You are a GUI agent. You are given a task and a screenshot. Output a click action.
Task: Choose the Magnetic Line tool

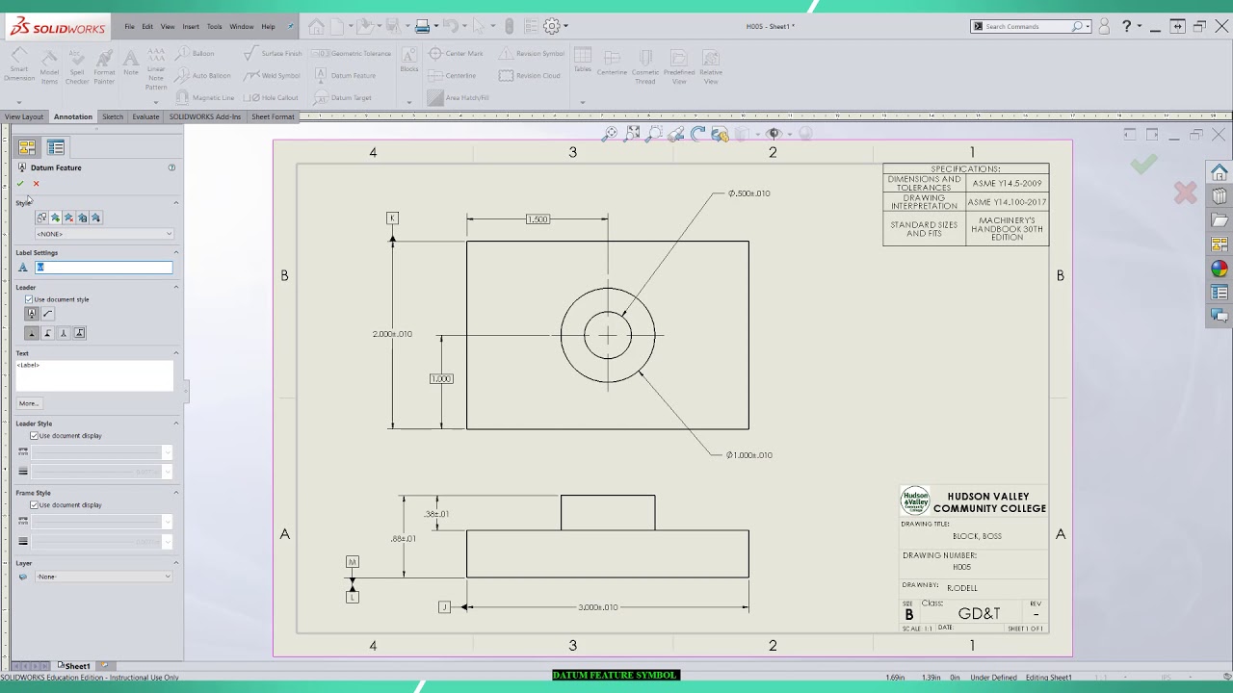[x=205, y=97]
